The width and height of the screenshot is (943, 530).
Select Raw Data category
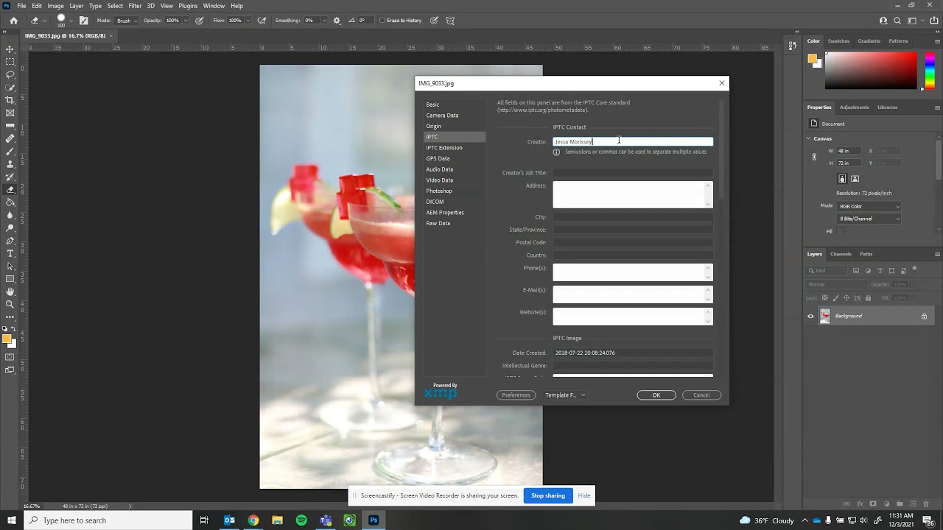click(438, 223)
